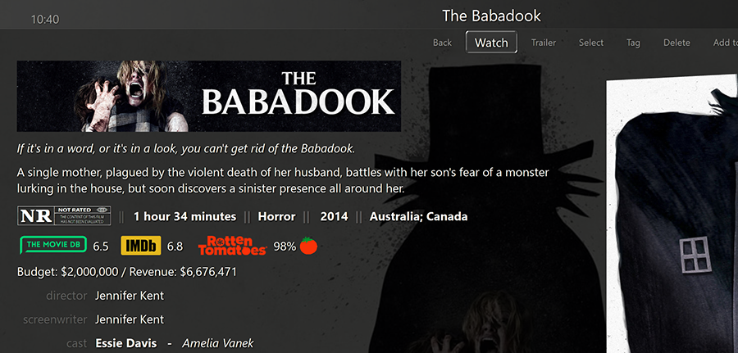Select the Rotten Tomatoes logo
Image resolution: width=738 pixels, height=353 pixels.
(x=232, y=246)
